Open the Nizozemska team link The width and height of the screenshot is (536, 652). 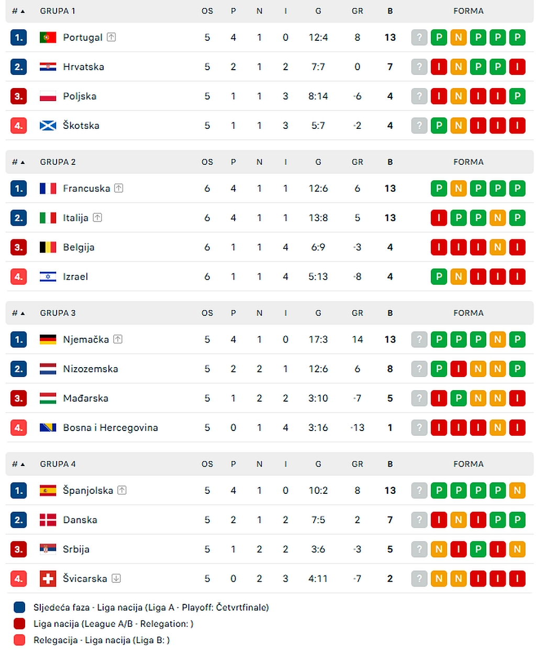pos(91,369)
